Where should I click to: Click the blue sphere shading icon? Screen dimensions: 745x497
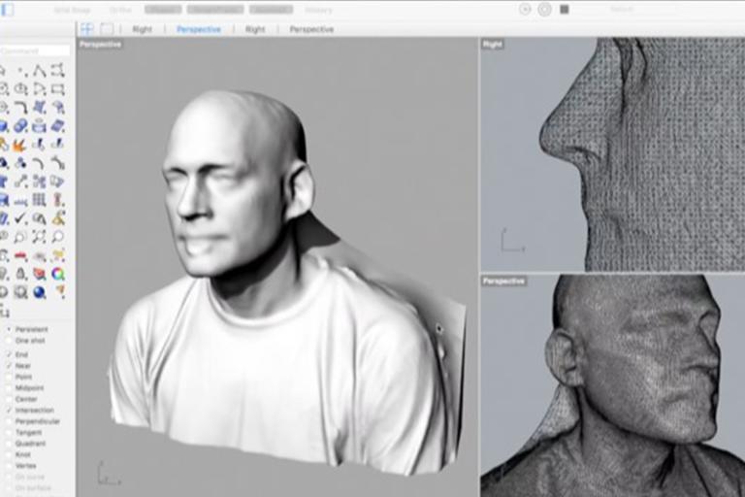40,292
